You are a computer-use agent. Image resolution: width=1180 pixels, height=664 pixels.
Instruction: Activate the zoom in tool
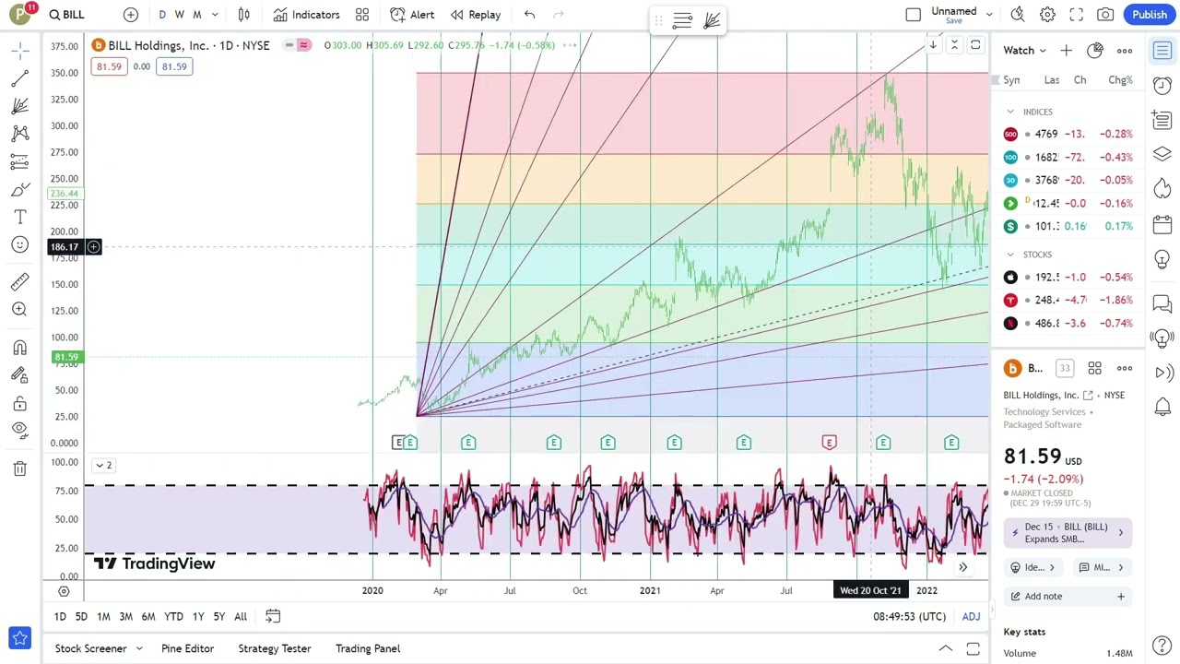point(19,310)
